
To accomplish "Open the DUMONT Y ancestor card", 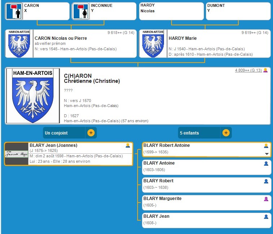I will 238,11.
